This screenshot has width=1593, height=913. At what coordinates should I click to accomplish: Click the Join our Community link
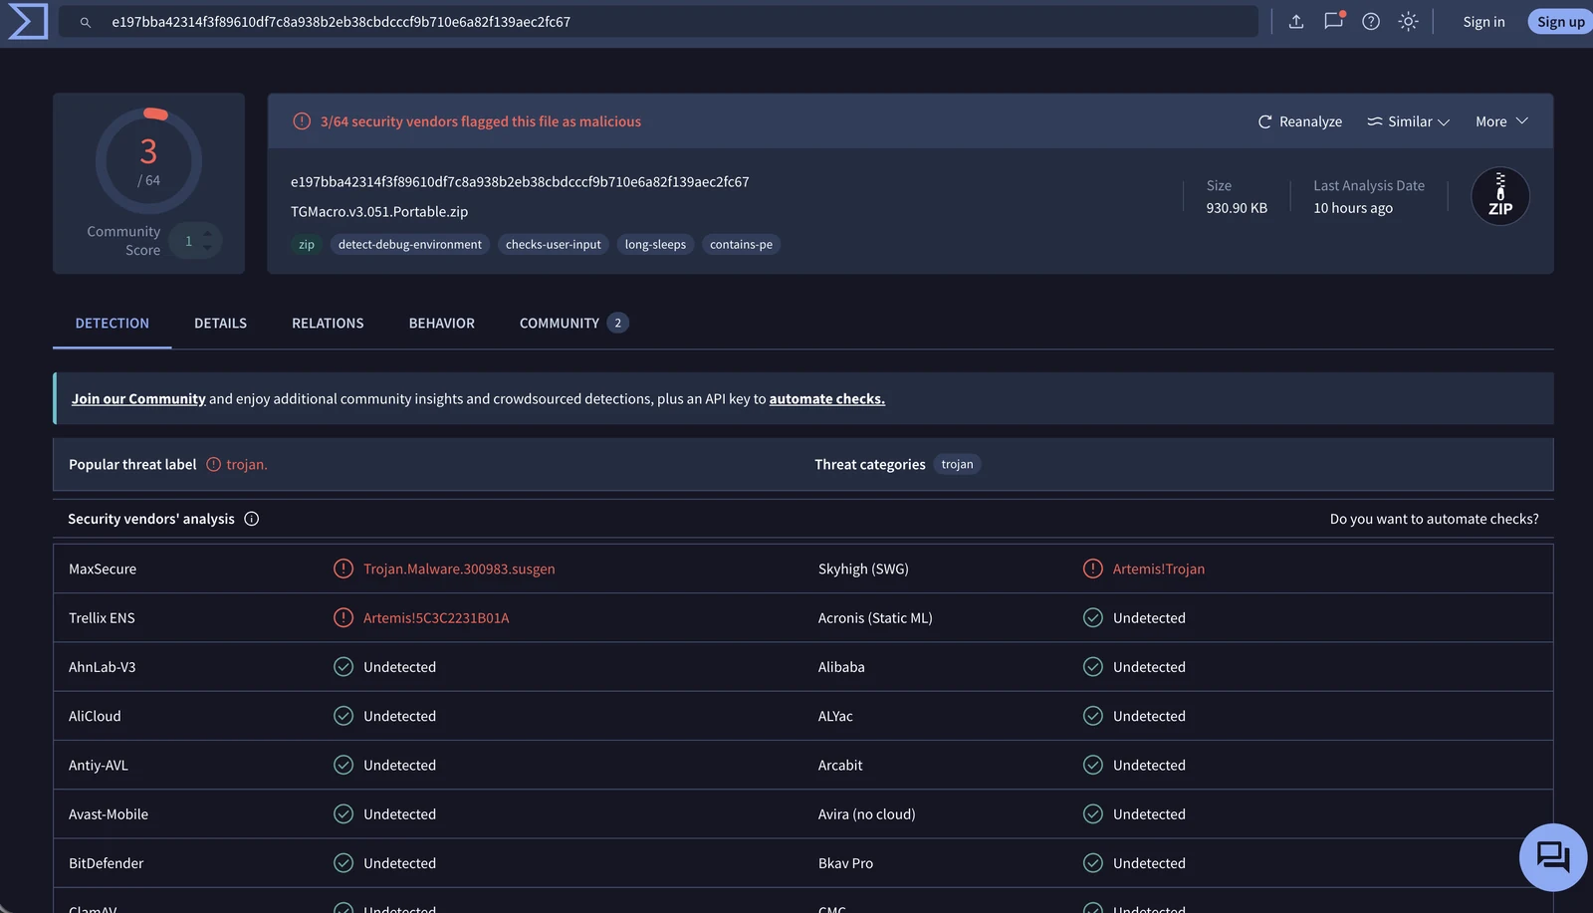click(x=138, y=399)
